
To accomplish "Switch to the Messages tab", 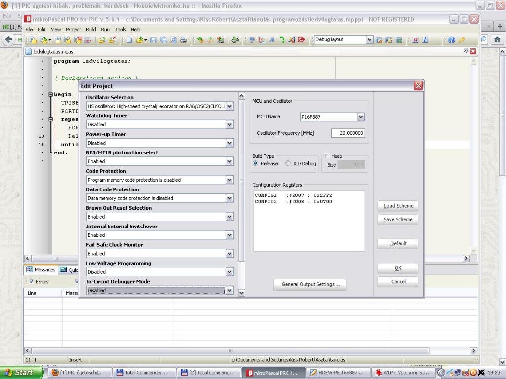I will tap(41, 270).
